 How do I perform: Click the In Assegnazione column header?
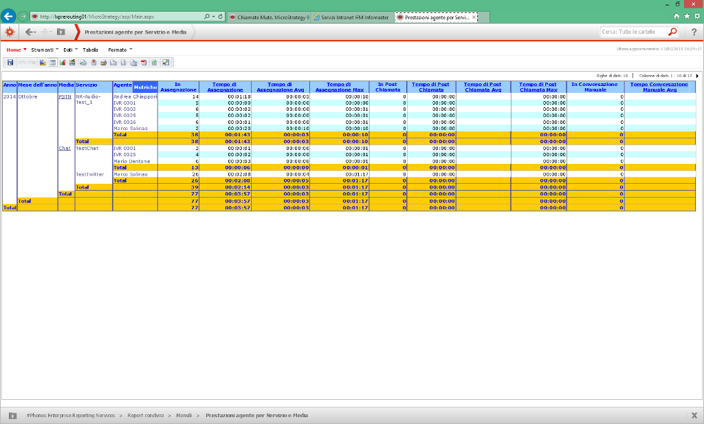click(178, 87)
